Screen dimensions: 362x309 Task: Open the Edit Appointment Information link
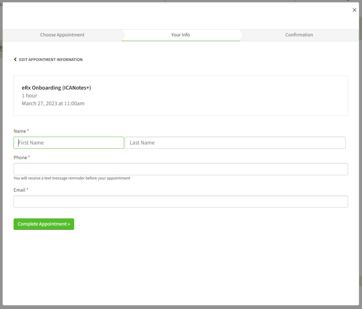click(x=51, y=60)
